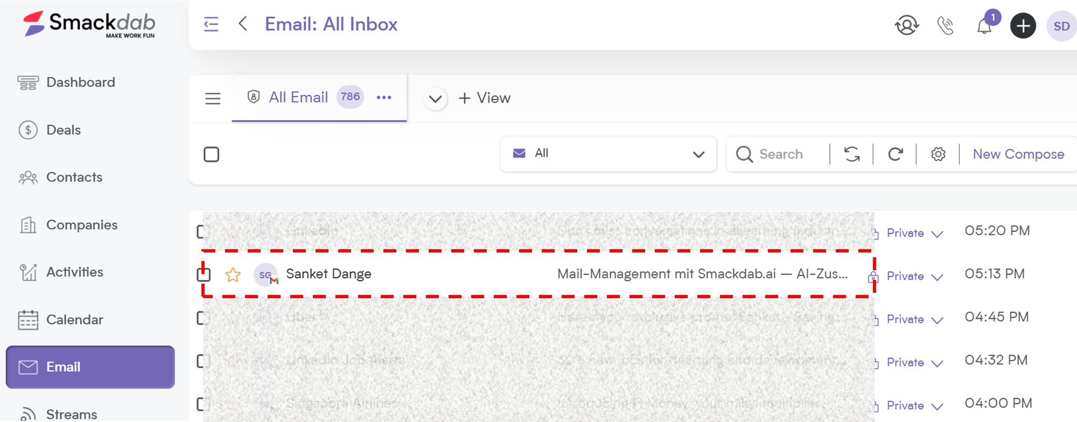Check the 04:00 PM email checkbox
Image resolution: width=1077 pixels, height=422 pixels.
(203, 404)
